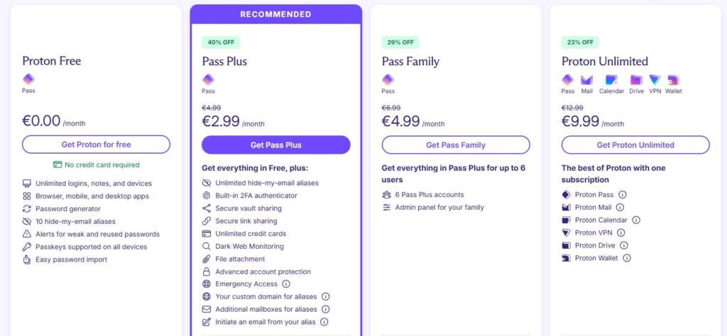Click the info icon next to Proton VPN

click(621, 233)
